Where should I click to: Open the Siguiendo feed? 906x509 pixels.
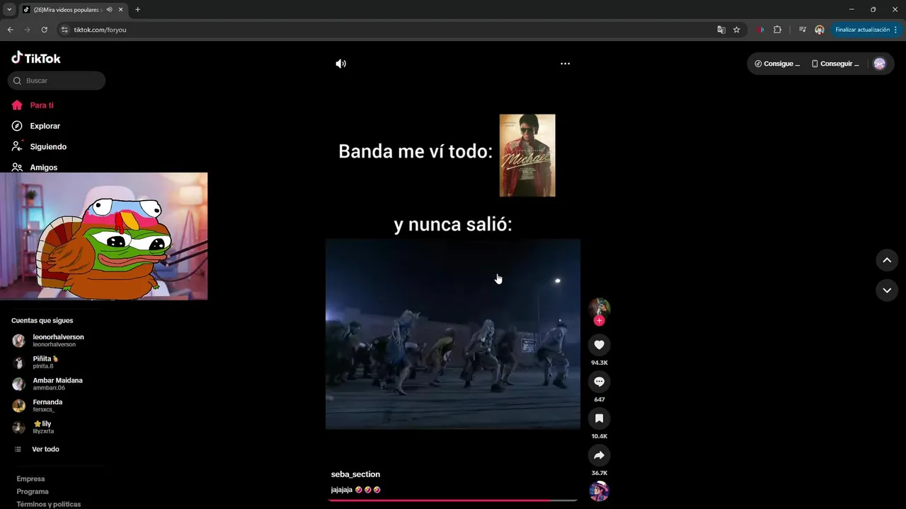click(x=39, y=146)
